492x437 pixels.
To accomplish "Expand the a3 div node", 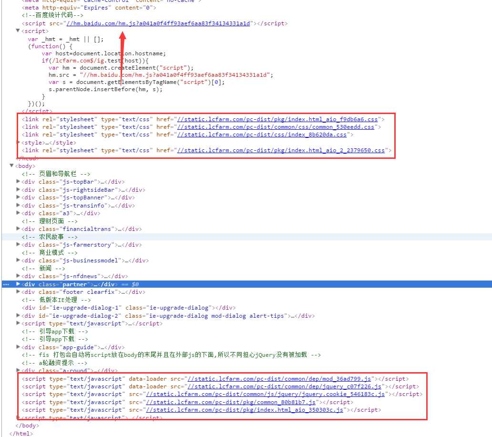I will tap(18, 213).
